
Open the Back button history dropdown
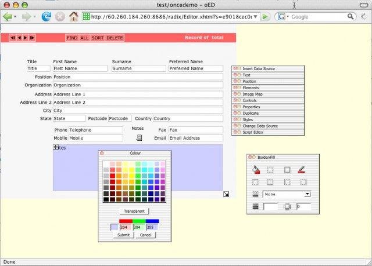tap(15, 17)
